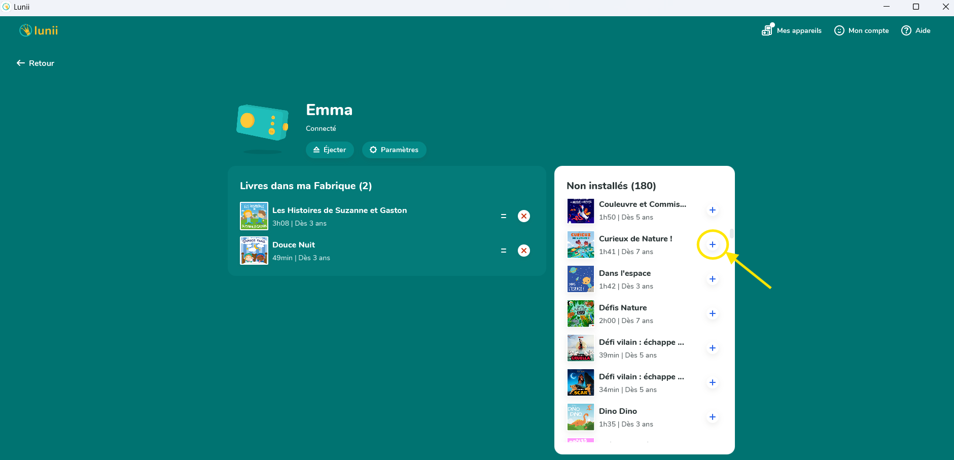Click the Non installés list scrollbar
The height and width of the screenshot is (460, 954).
click(x=732, y=233)
